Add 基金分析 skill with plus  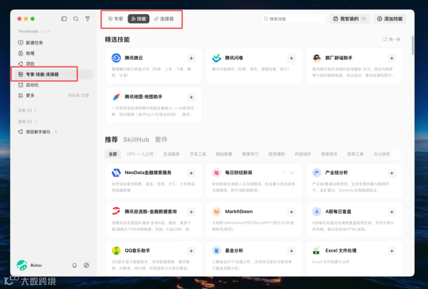pos(292,251)
